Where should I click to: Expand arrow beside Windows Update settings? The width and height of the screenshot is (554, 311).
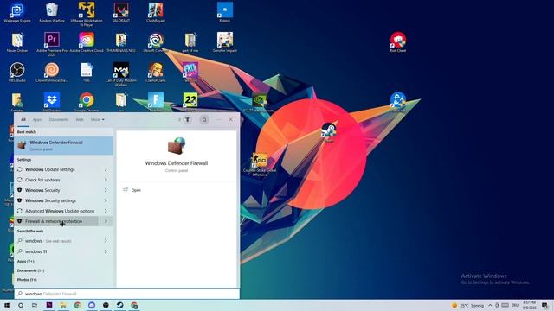click(x=106, y=169)
